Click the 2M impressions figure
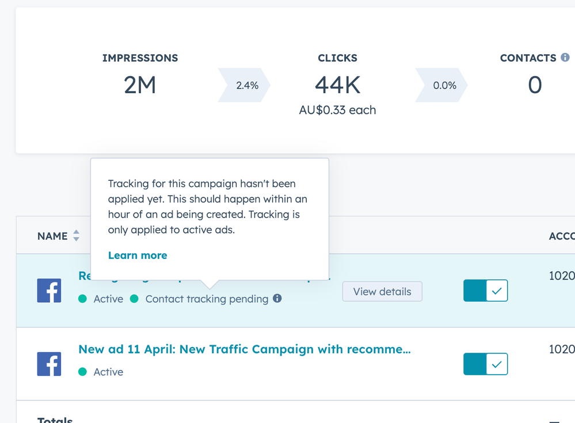This screenshot has width=575, height=423. pos(140,85)
